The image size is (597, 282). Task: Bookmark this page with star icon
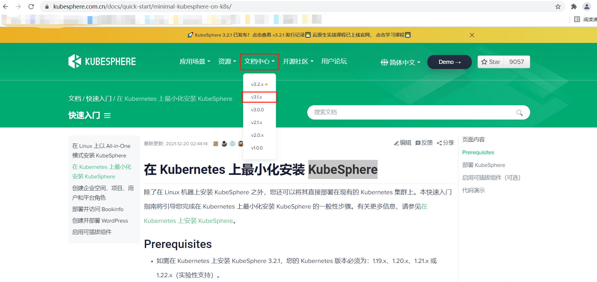[558, 6]
